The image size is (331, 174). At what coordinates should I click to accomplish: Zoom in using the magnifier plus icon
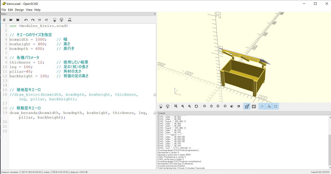183,106
